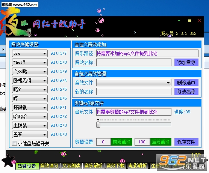Open the 么么哒 hotkey dropdown
Viewport: 209px width, 173px height.
coord(30,71)
